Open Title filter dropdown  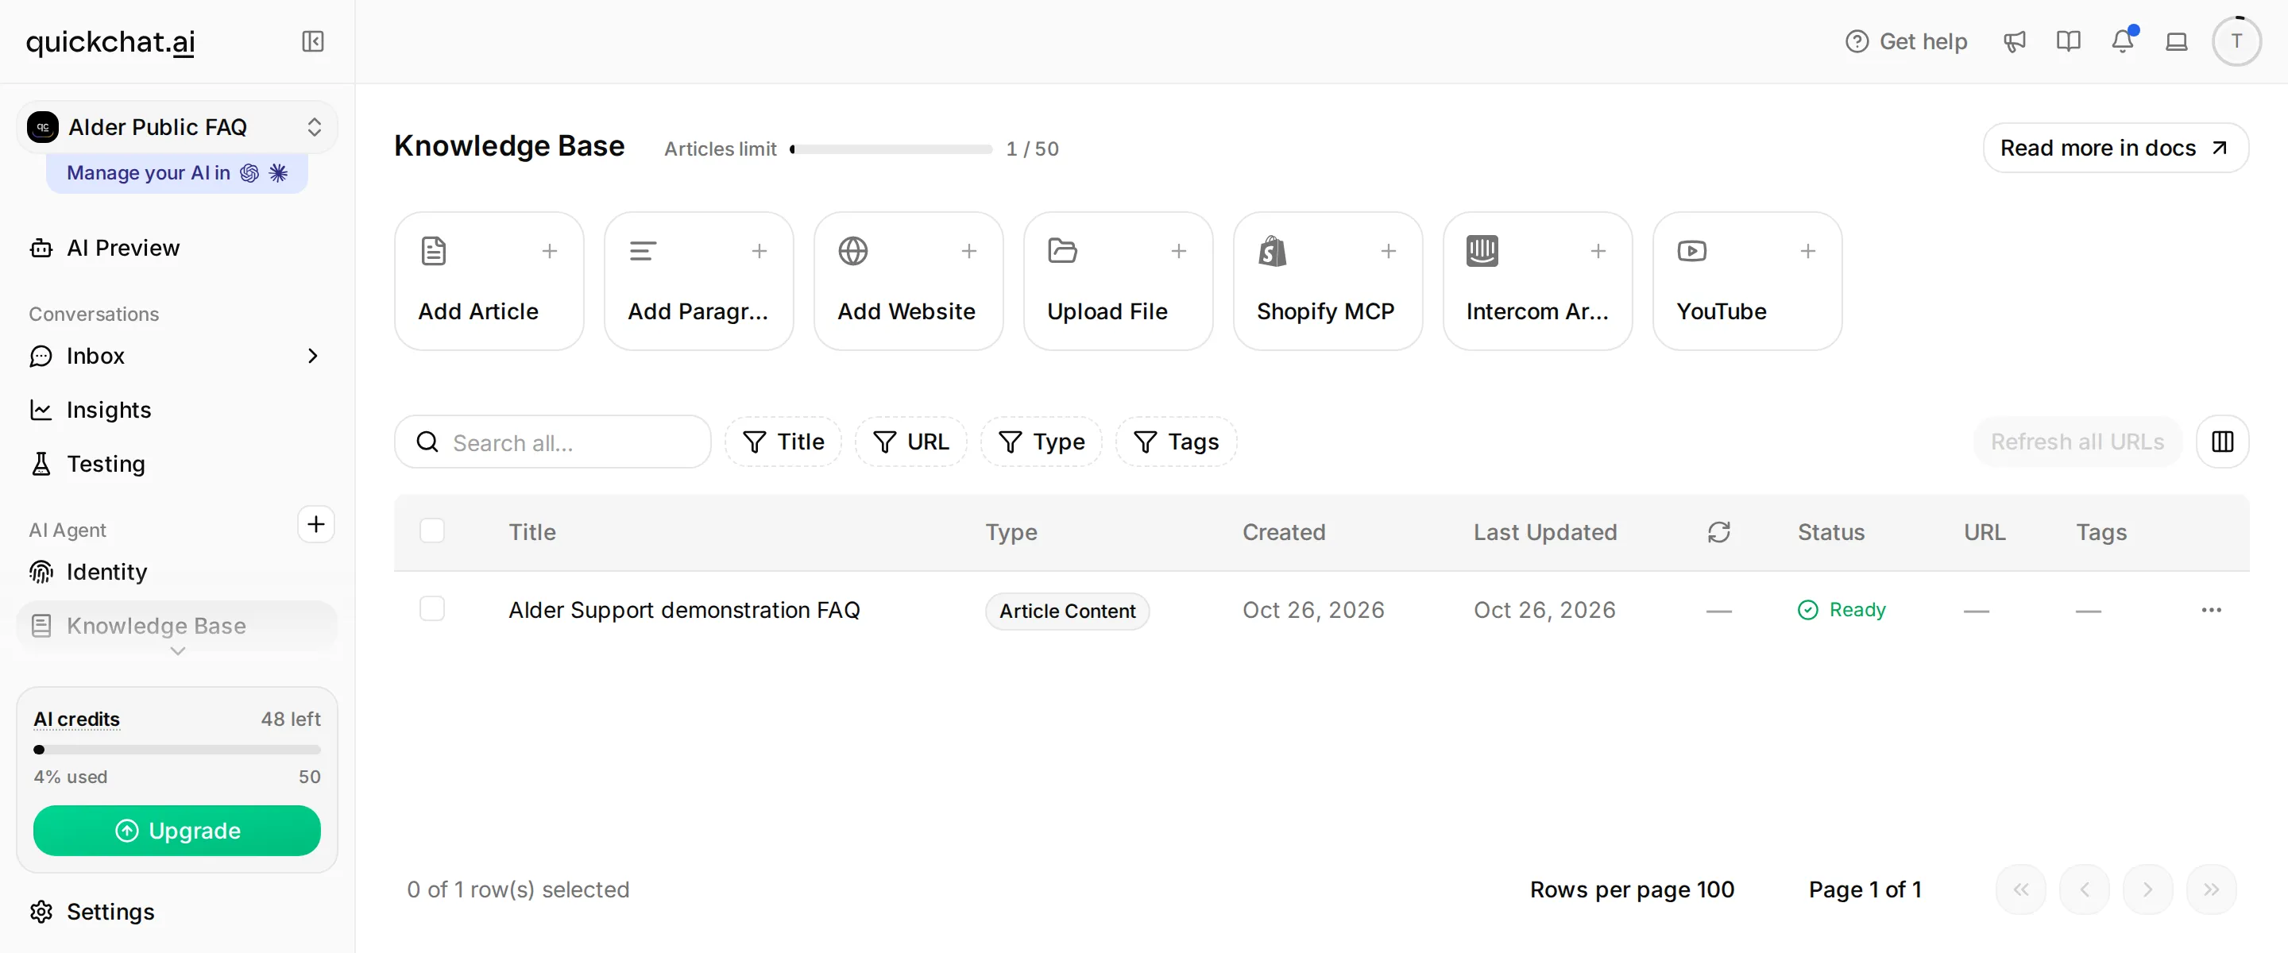click(x=783, y=442)
